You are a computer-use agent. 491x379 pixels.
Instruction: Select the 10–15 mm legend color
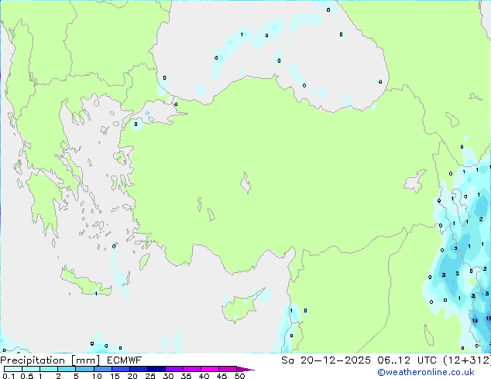102,369
